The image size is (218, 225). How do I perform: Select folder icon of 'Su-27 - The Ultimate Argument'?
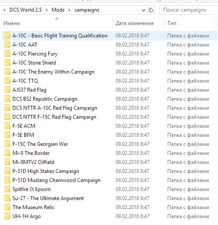pyautogui.click(x=7, y=198)
